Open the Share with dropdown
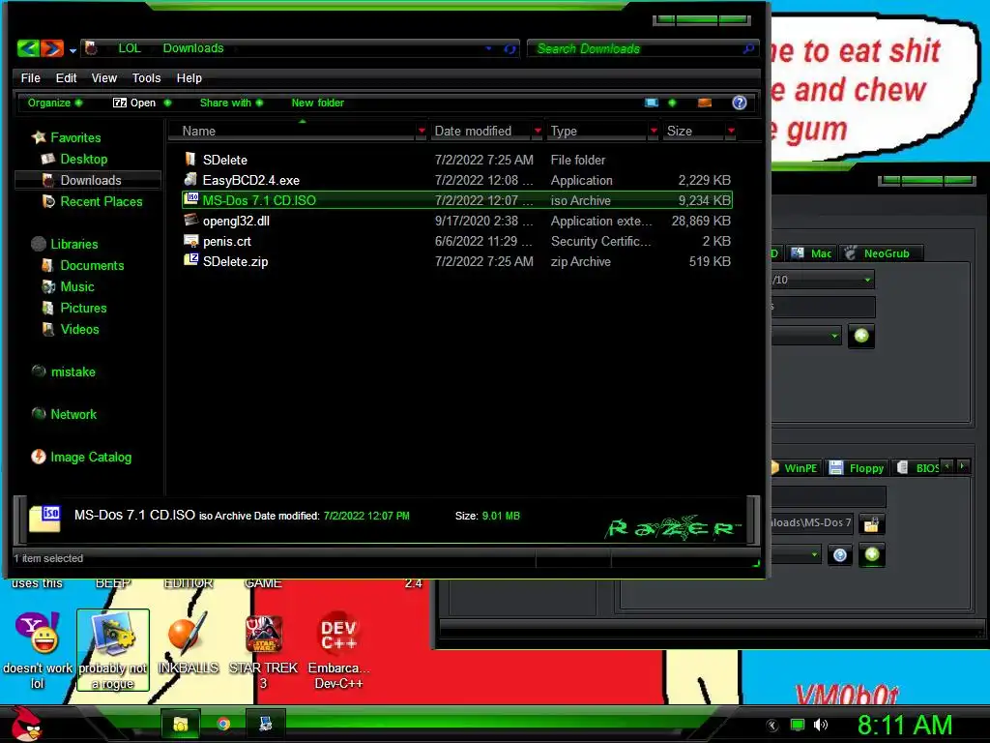The image size is (990, 743). [x=231, y=103]
